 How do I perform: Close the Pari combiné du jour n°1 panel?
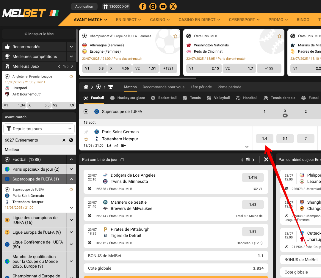(266, 159)
